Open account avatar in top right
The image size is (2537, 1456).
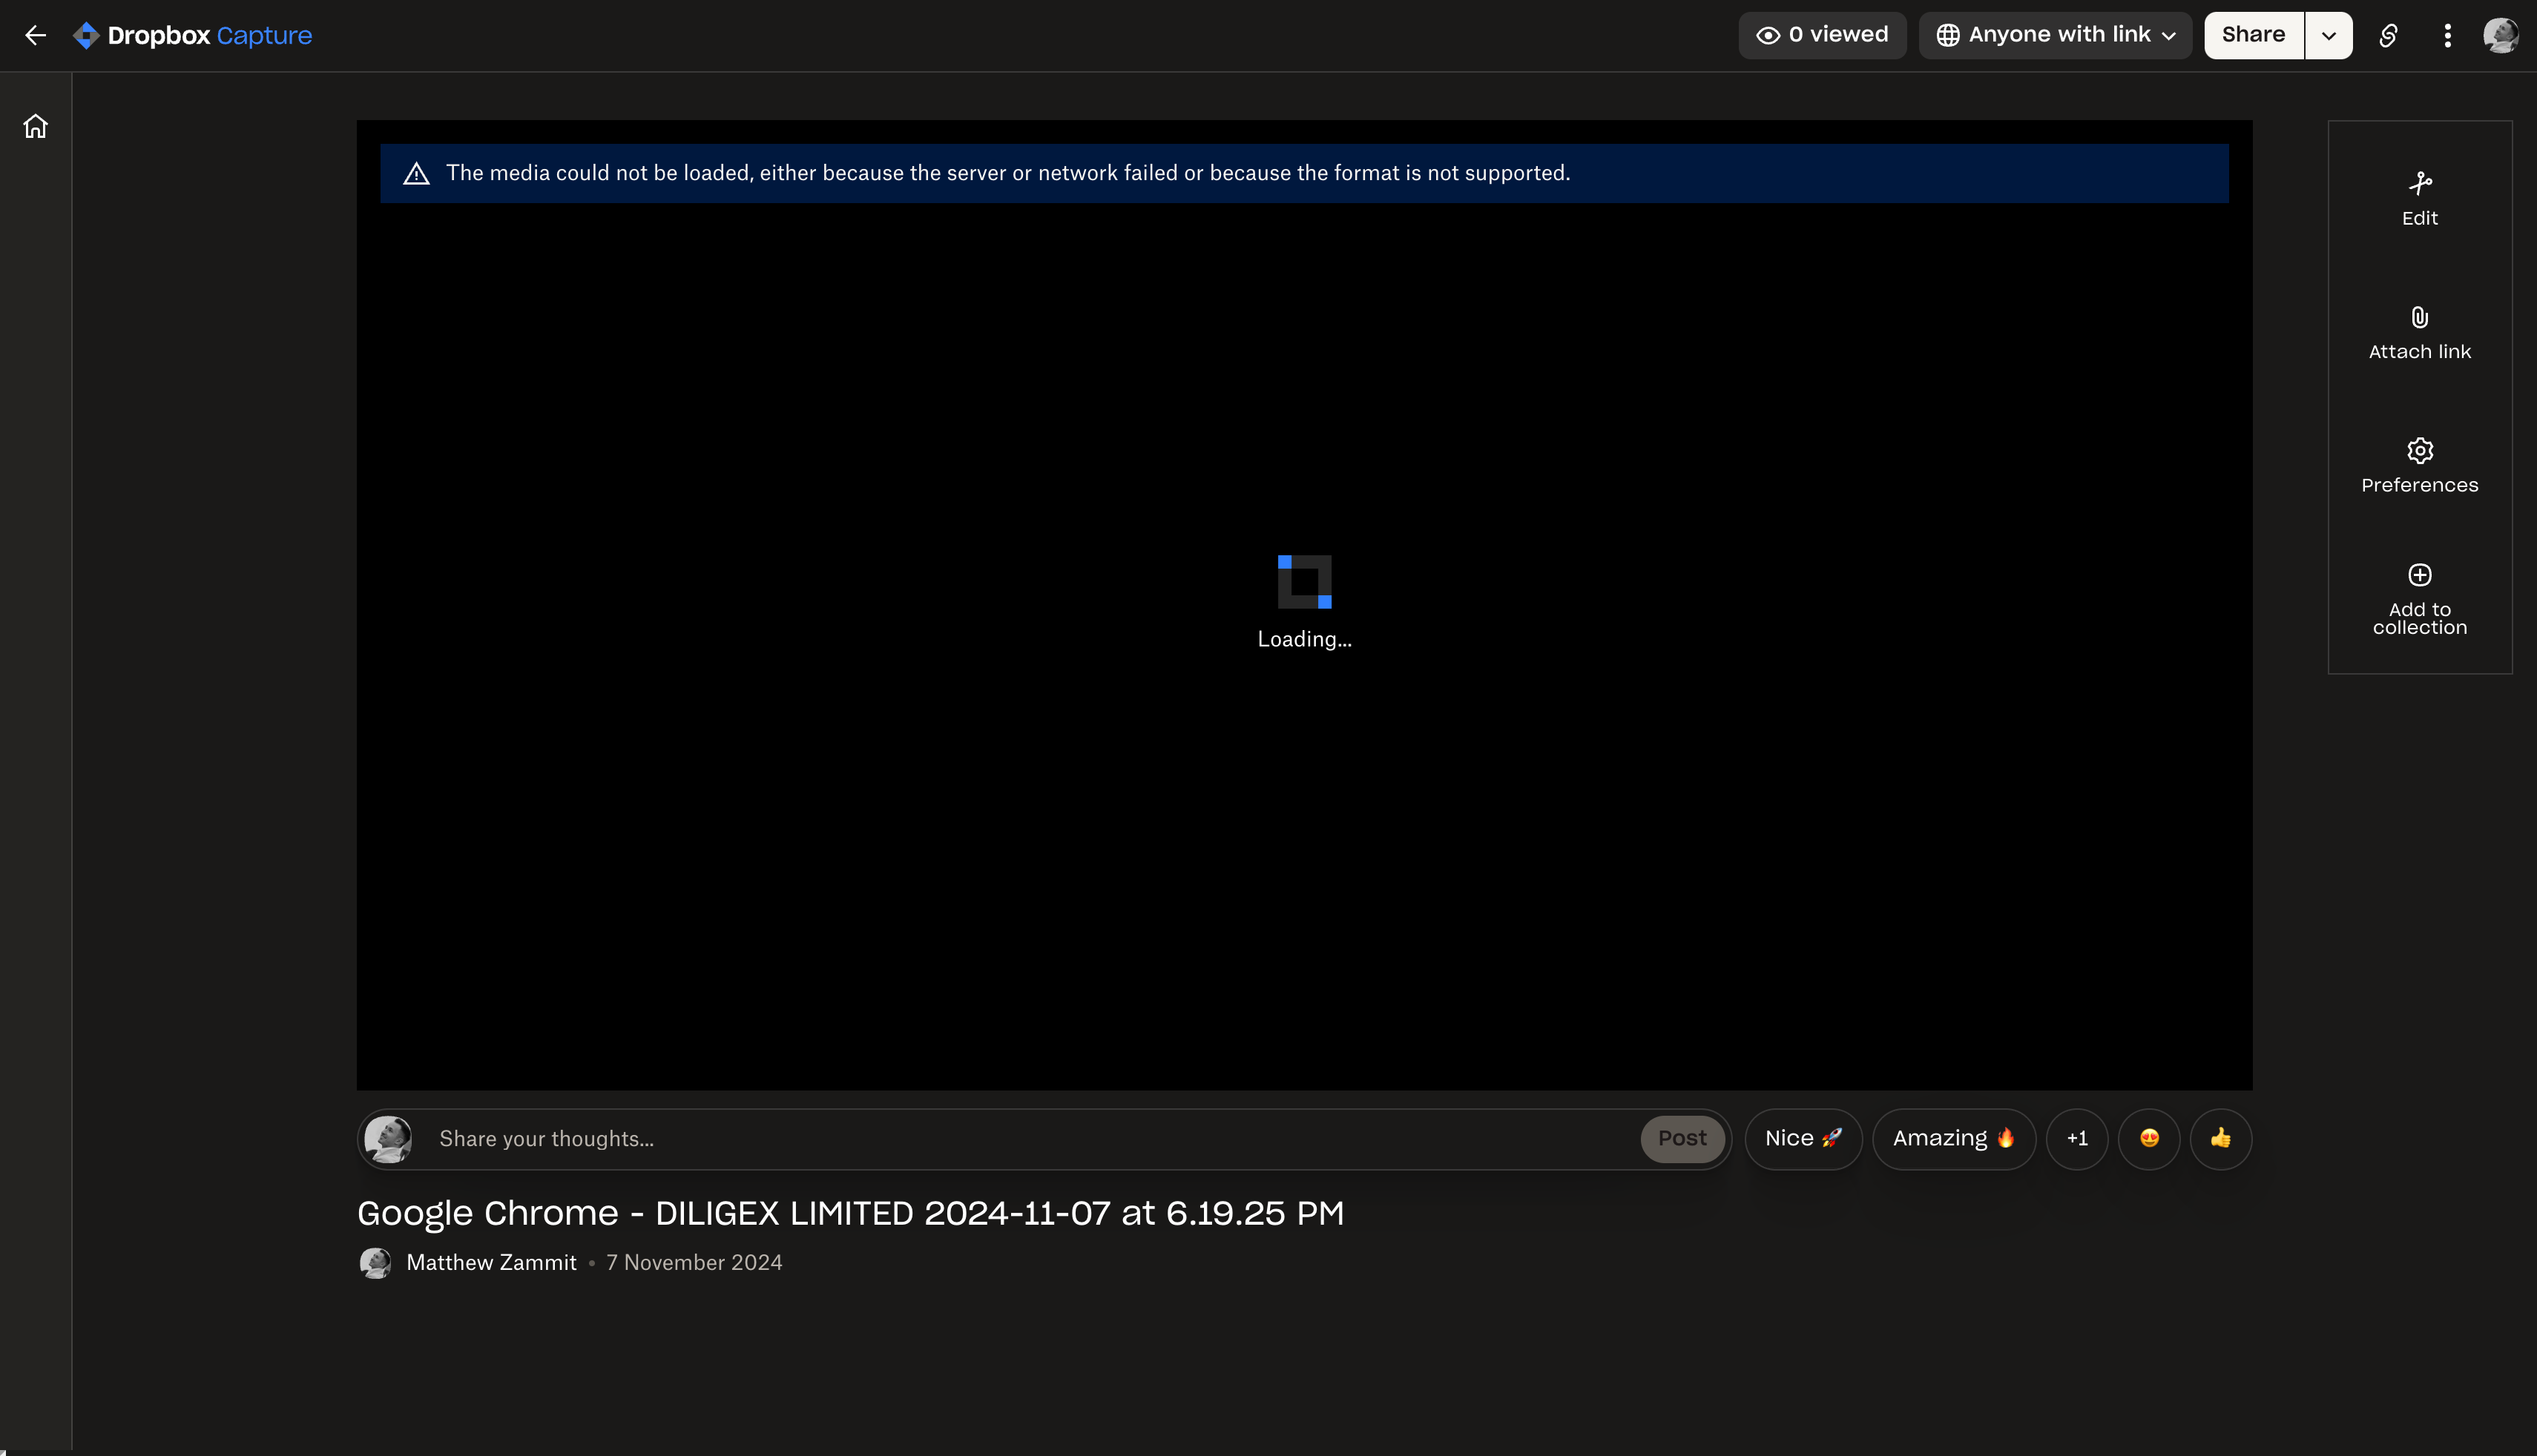tap(2500, 36)
